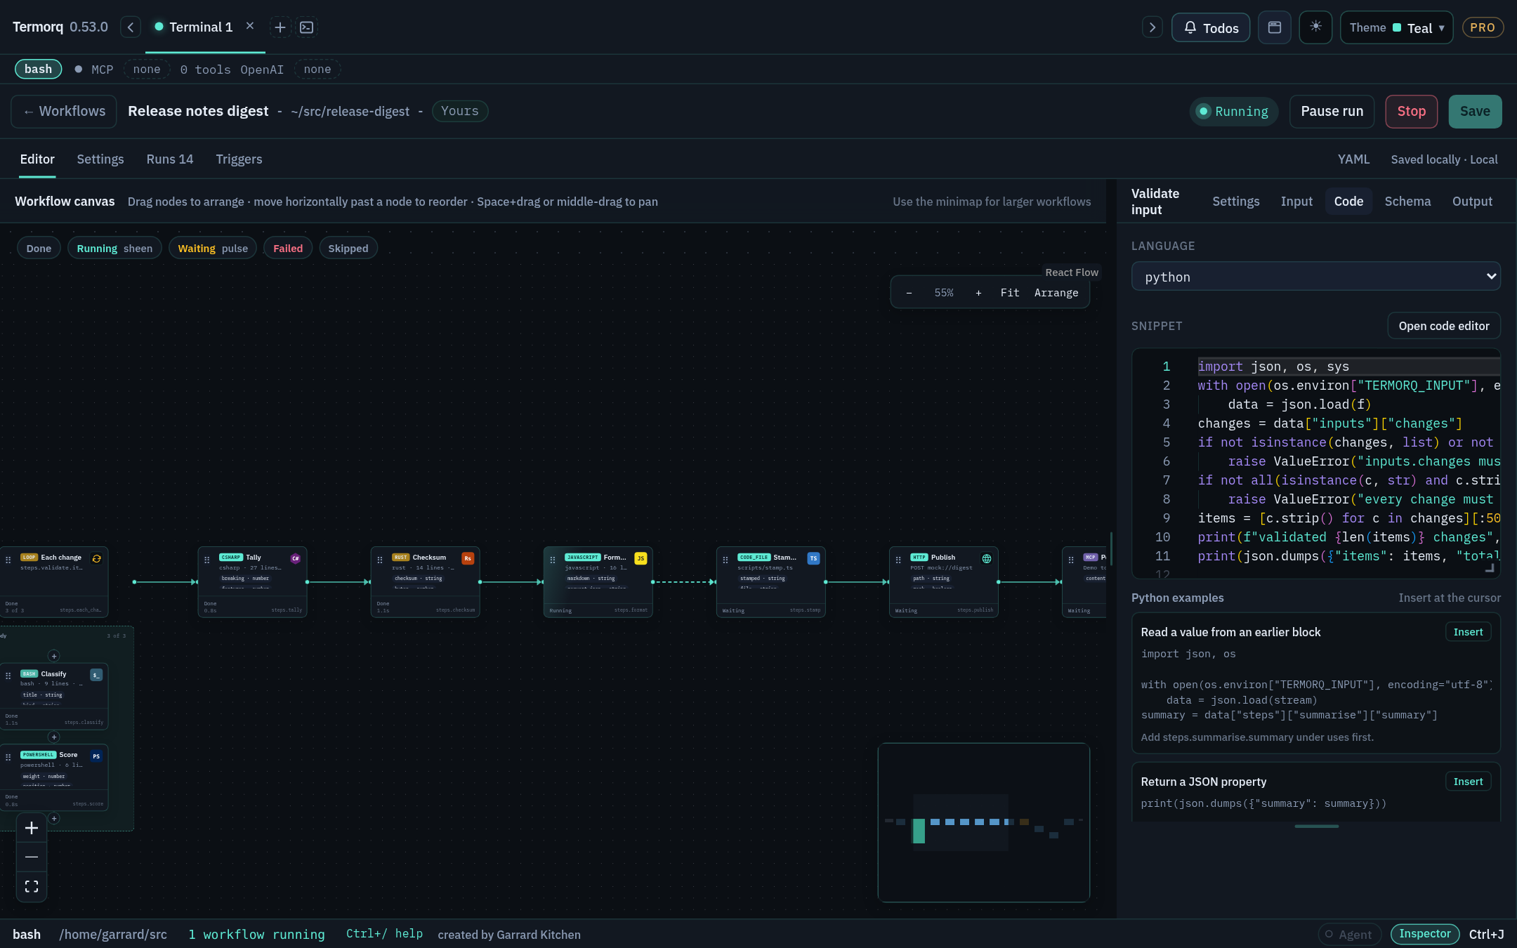Click line 1 of the code snippet
Screen dimensions: 1517x948
point(1348,367)
